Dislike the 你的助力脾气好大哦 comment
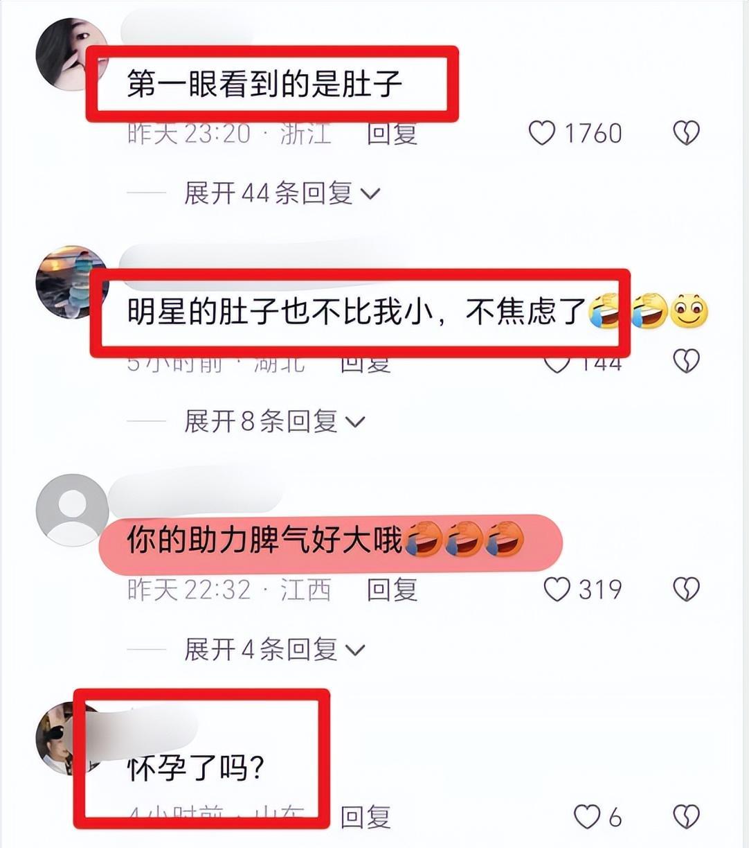This screenshot has width=749, height=848. pos(686,590)
